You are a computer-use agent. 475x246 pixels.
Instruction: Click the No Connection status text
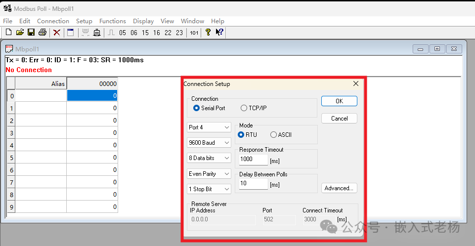pyautogui.click(x=29, y=70)
